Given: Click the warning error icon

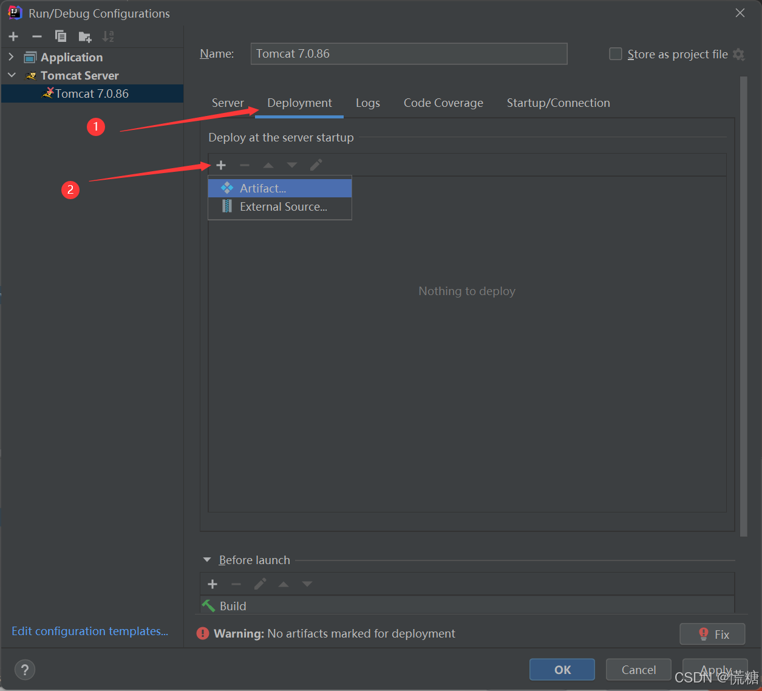Looking at the screenshot, I should [203, 633].
